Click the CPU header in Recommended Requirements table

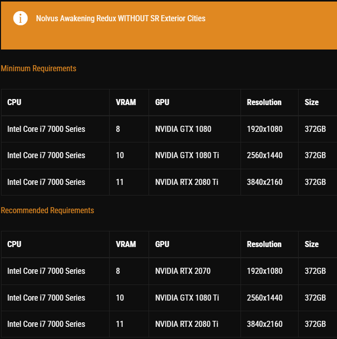(x=14, y=245)
